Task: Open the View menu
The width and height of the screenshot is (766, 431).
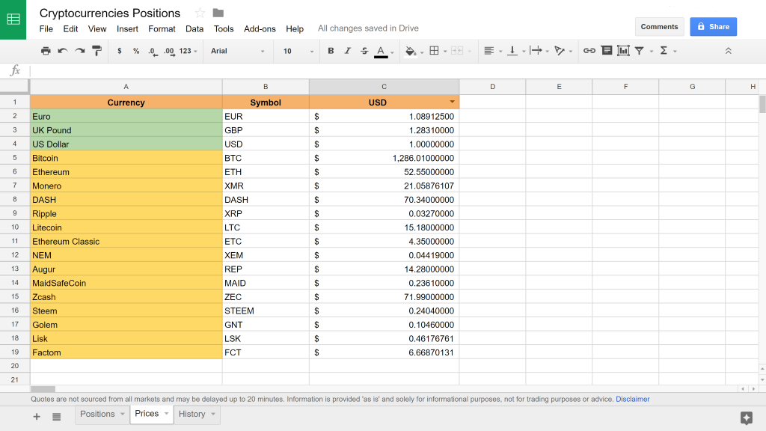Action: [97, 29]
